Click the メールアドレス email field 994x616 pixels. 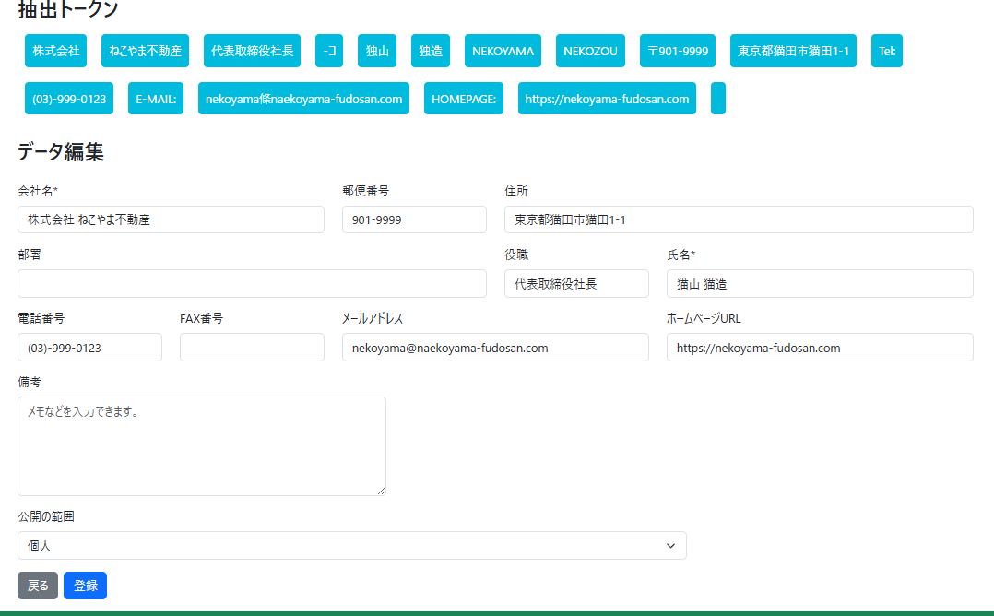click(494, 348)
